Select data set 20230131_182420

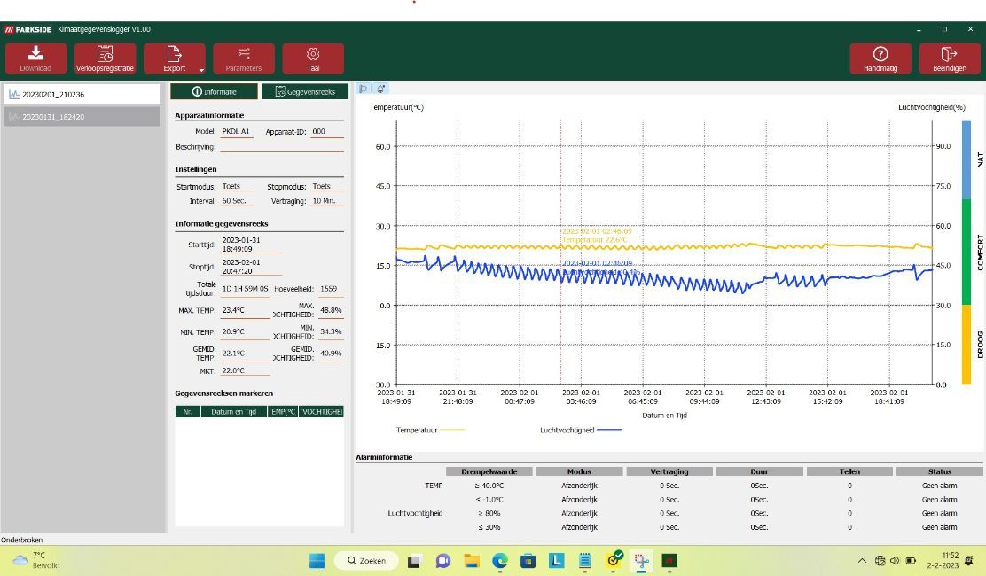click(82, 117)
